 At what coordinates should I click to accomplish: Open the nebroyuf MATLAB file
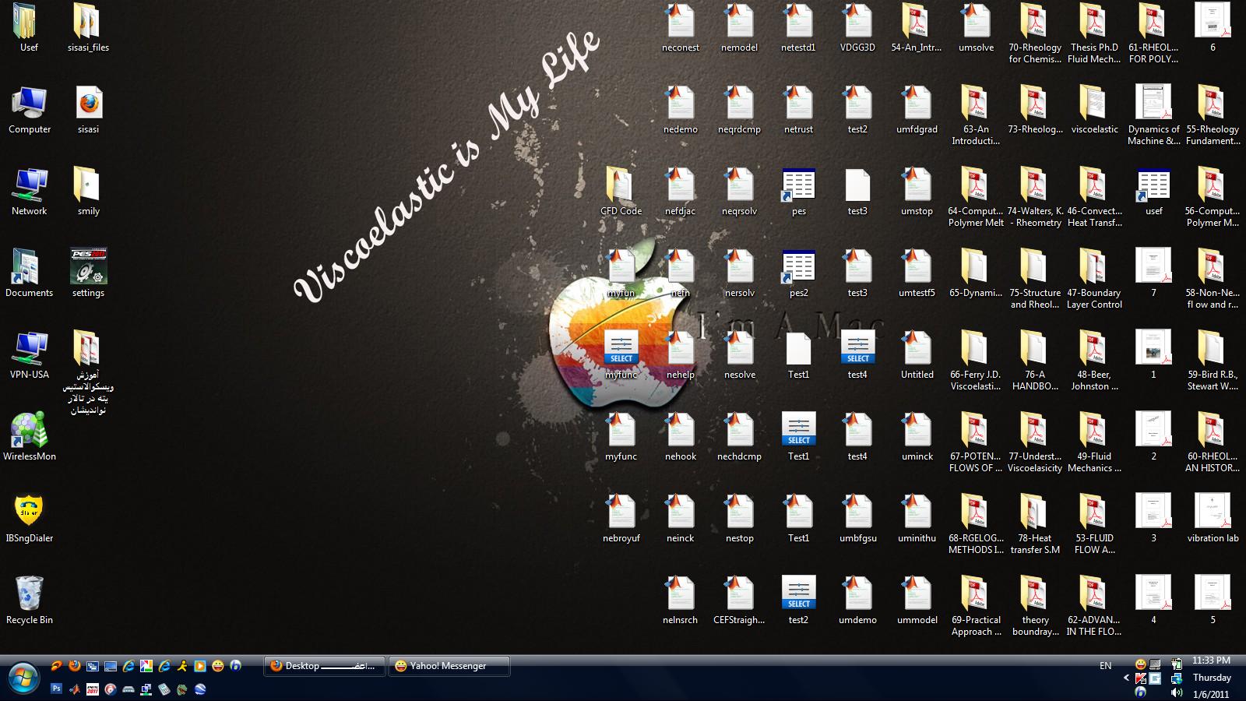click(621, 514)
